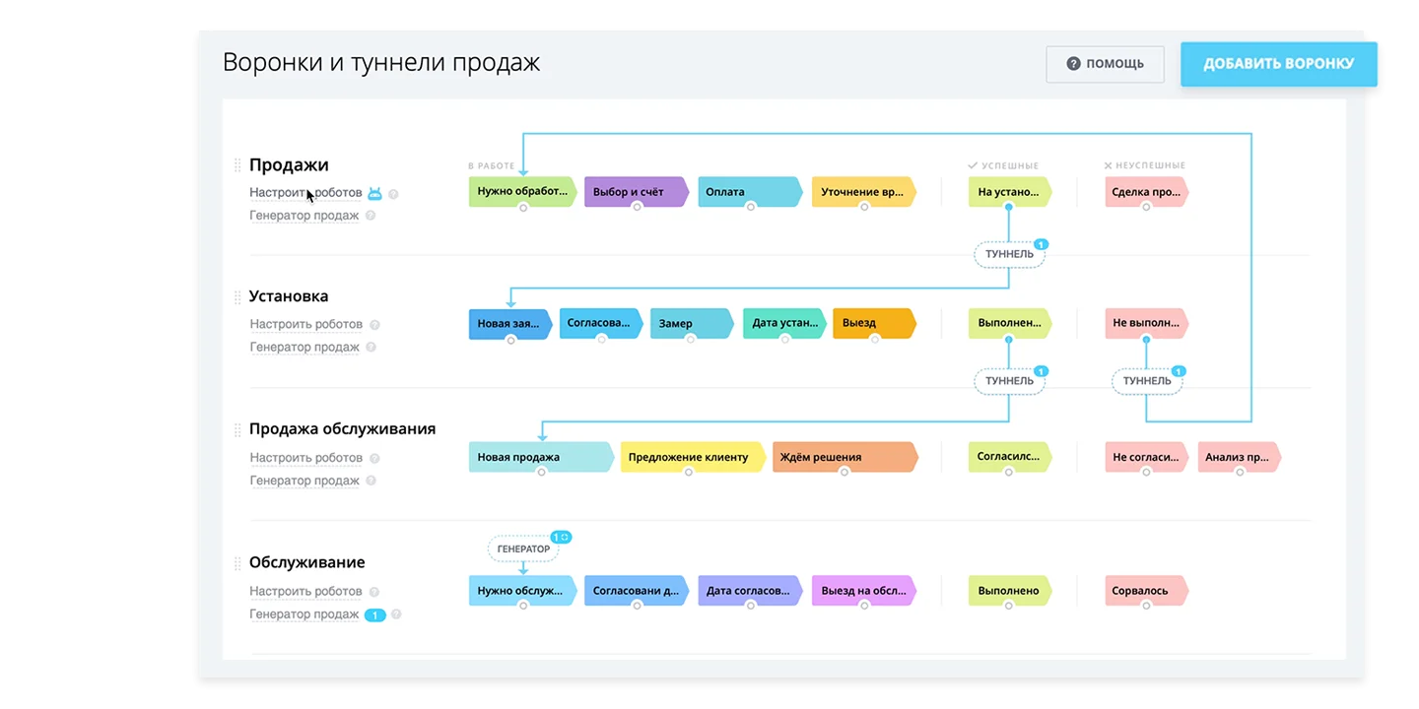This screenshot has width=1419, height=709.
Task: Select the orange Выезд stage
Action: (874, 324)
